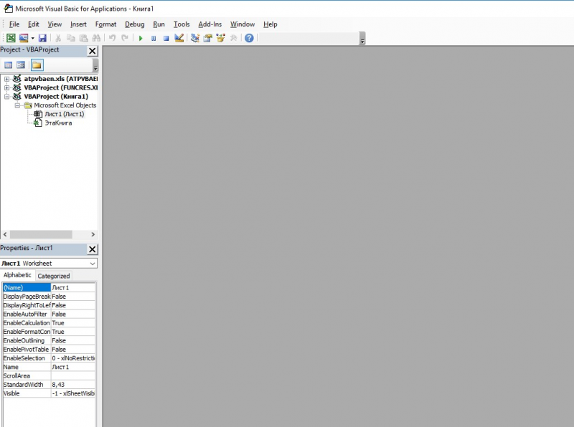Click the Undo arrow icon

113,38
